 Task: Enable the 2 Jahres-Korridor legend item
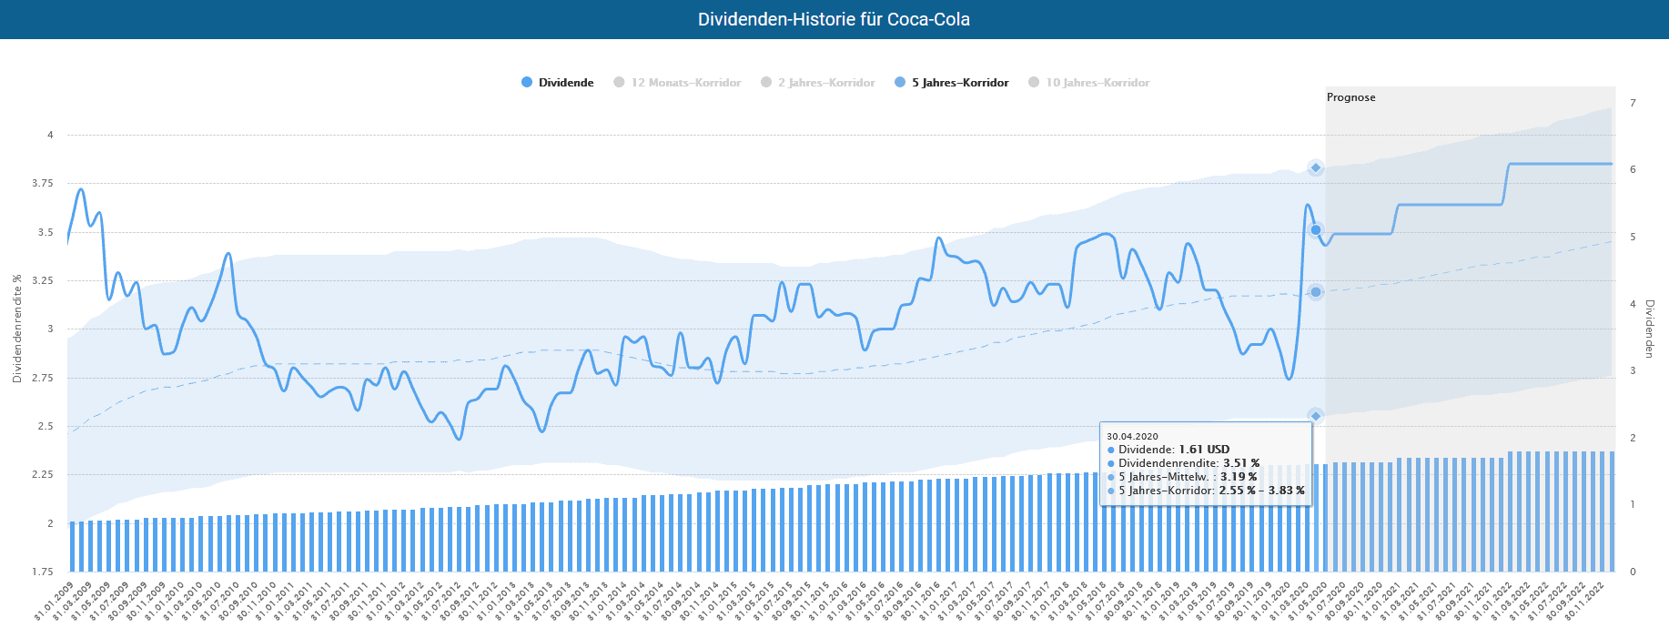[x=818, y=83]
